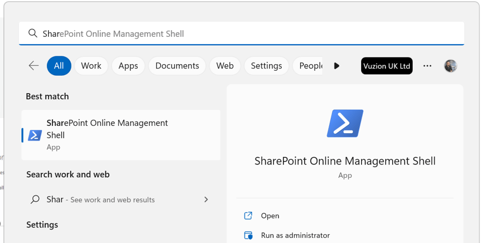Click inside the search text field

pyautogui.click(x=251, y=34)
